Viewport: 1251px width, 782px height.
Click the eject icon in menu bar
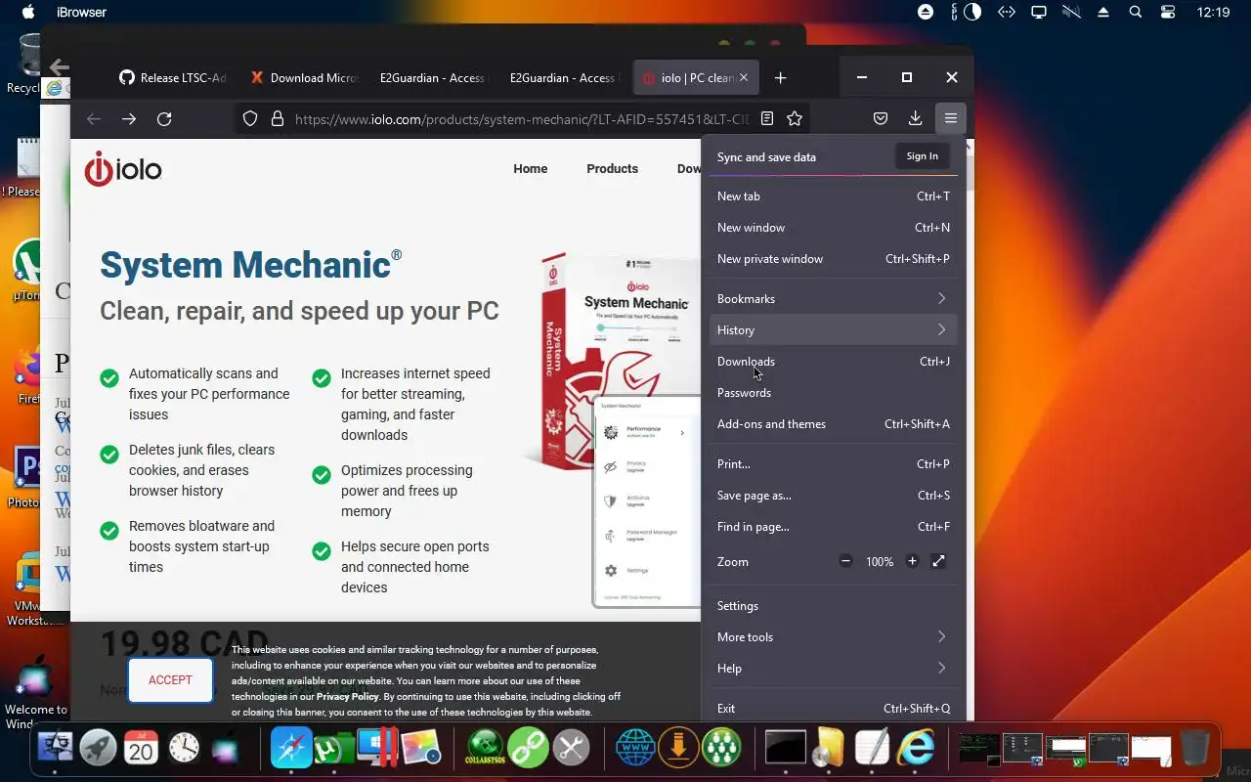(1103, 12)
